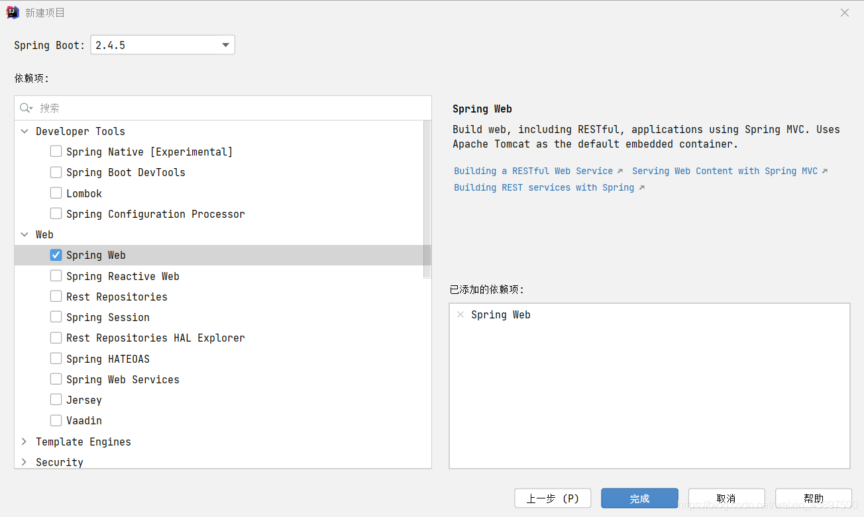Tick the Rest Repositories checkbox
The image size is (864, 517).
pos(56,297)
